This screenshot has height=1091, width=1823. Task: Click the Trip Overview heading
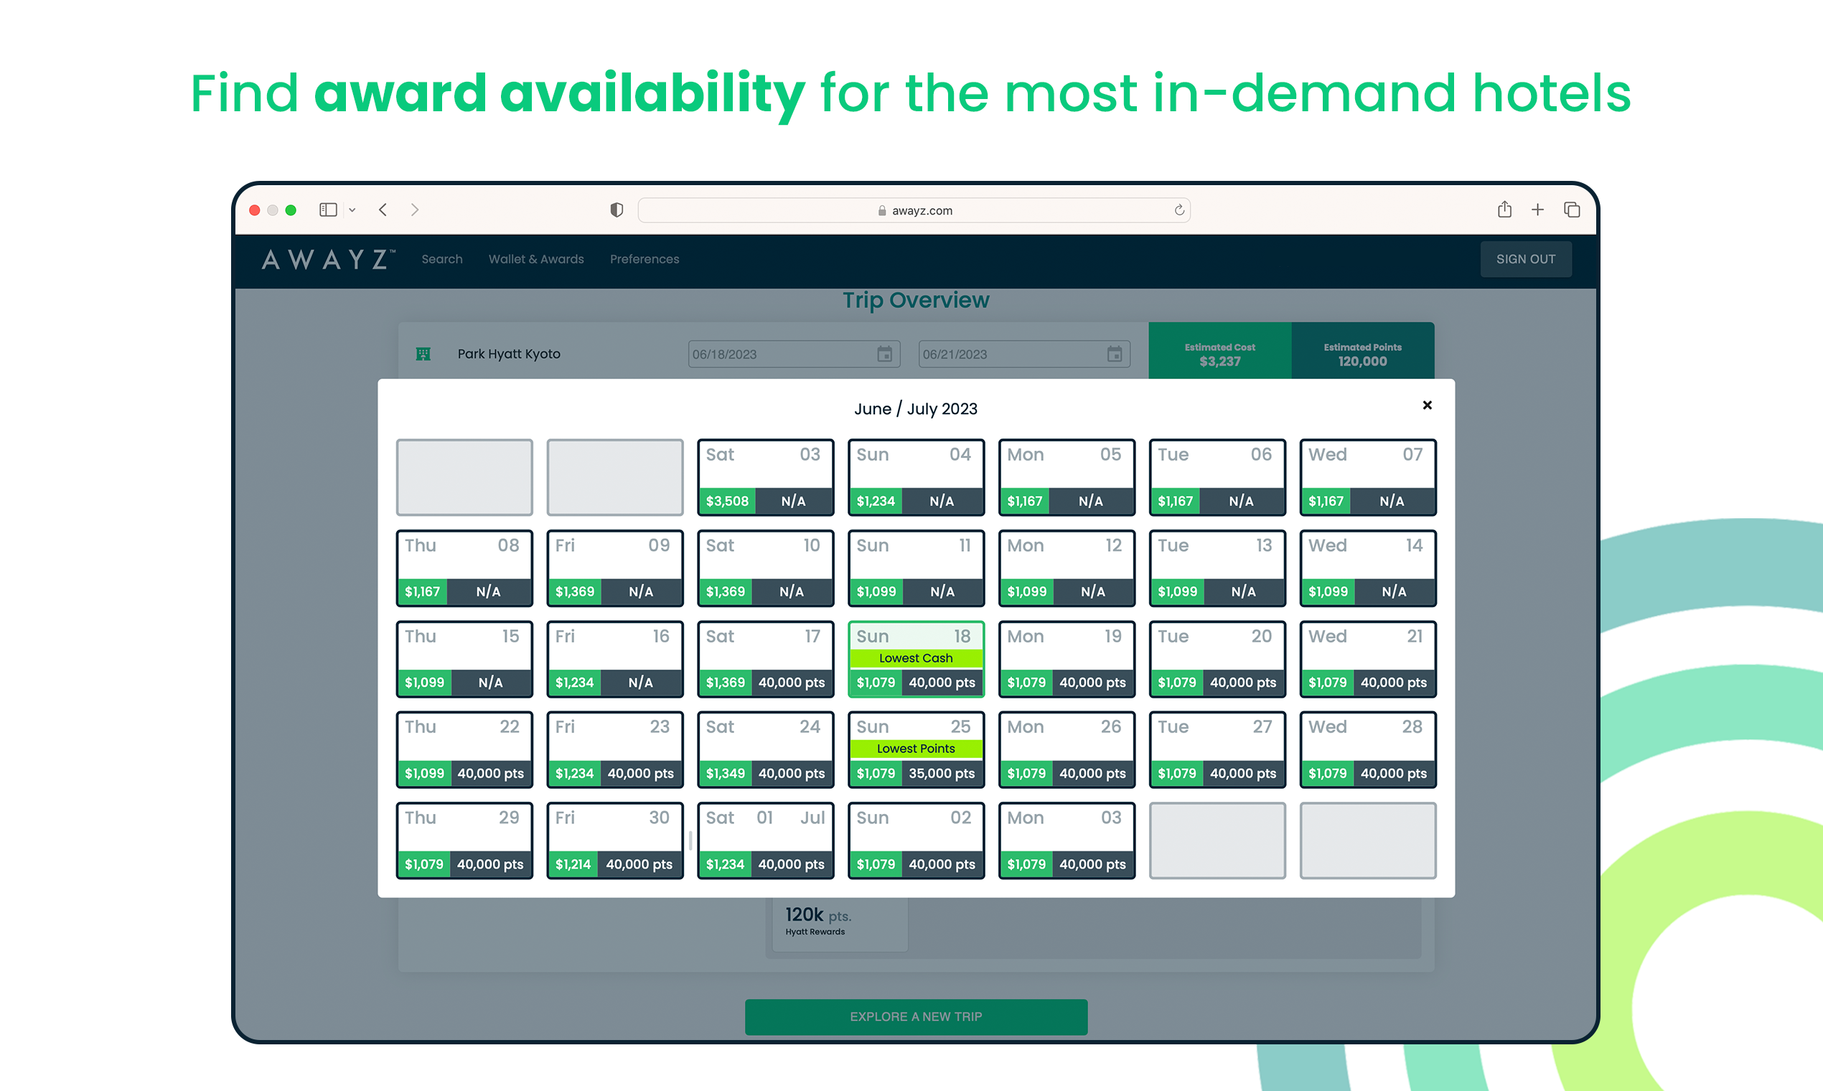916,300
